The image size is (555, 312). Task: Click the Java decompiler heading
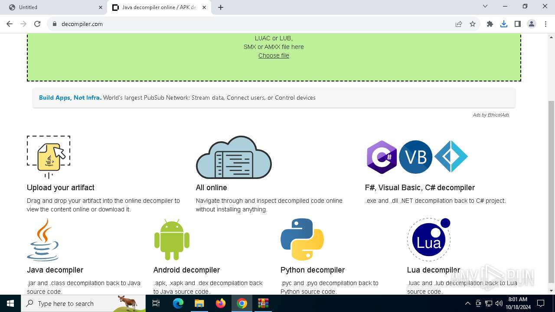pyautogui.click(x=55, y=270)
